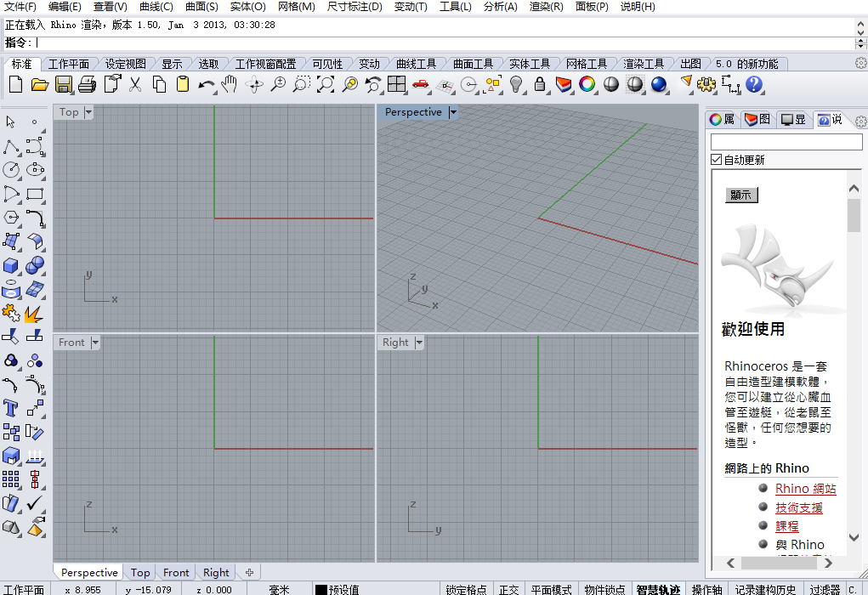Pick the Polyline tool
This screenshot has height=595, width=868.
[11, 145]
